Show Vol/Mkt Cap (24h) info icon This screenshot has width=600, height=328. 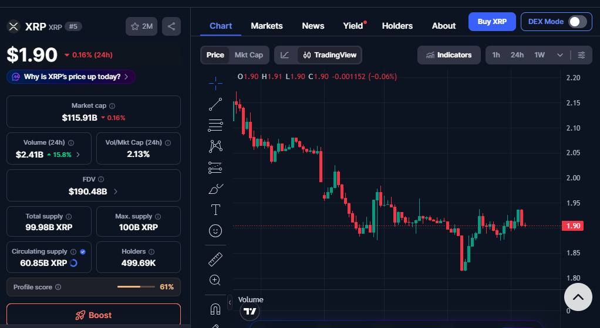coord(168,143)
